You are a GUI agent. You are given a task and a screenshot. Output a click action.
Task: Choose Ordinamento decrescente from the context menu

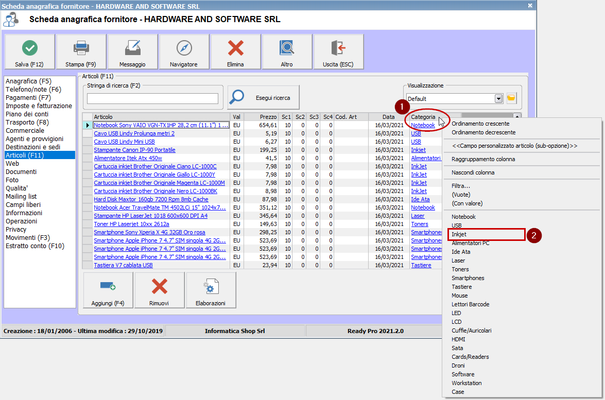pyautogui.click(x=483, y=132)
